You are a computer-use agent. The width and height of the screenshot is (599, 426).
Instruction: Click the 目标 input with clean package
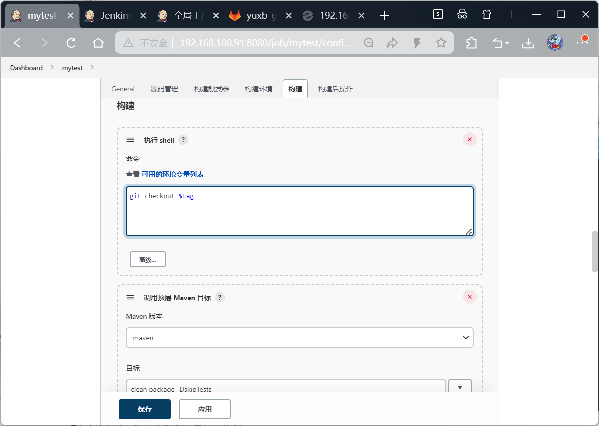pos(286,387)
